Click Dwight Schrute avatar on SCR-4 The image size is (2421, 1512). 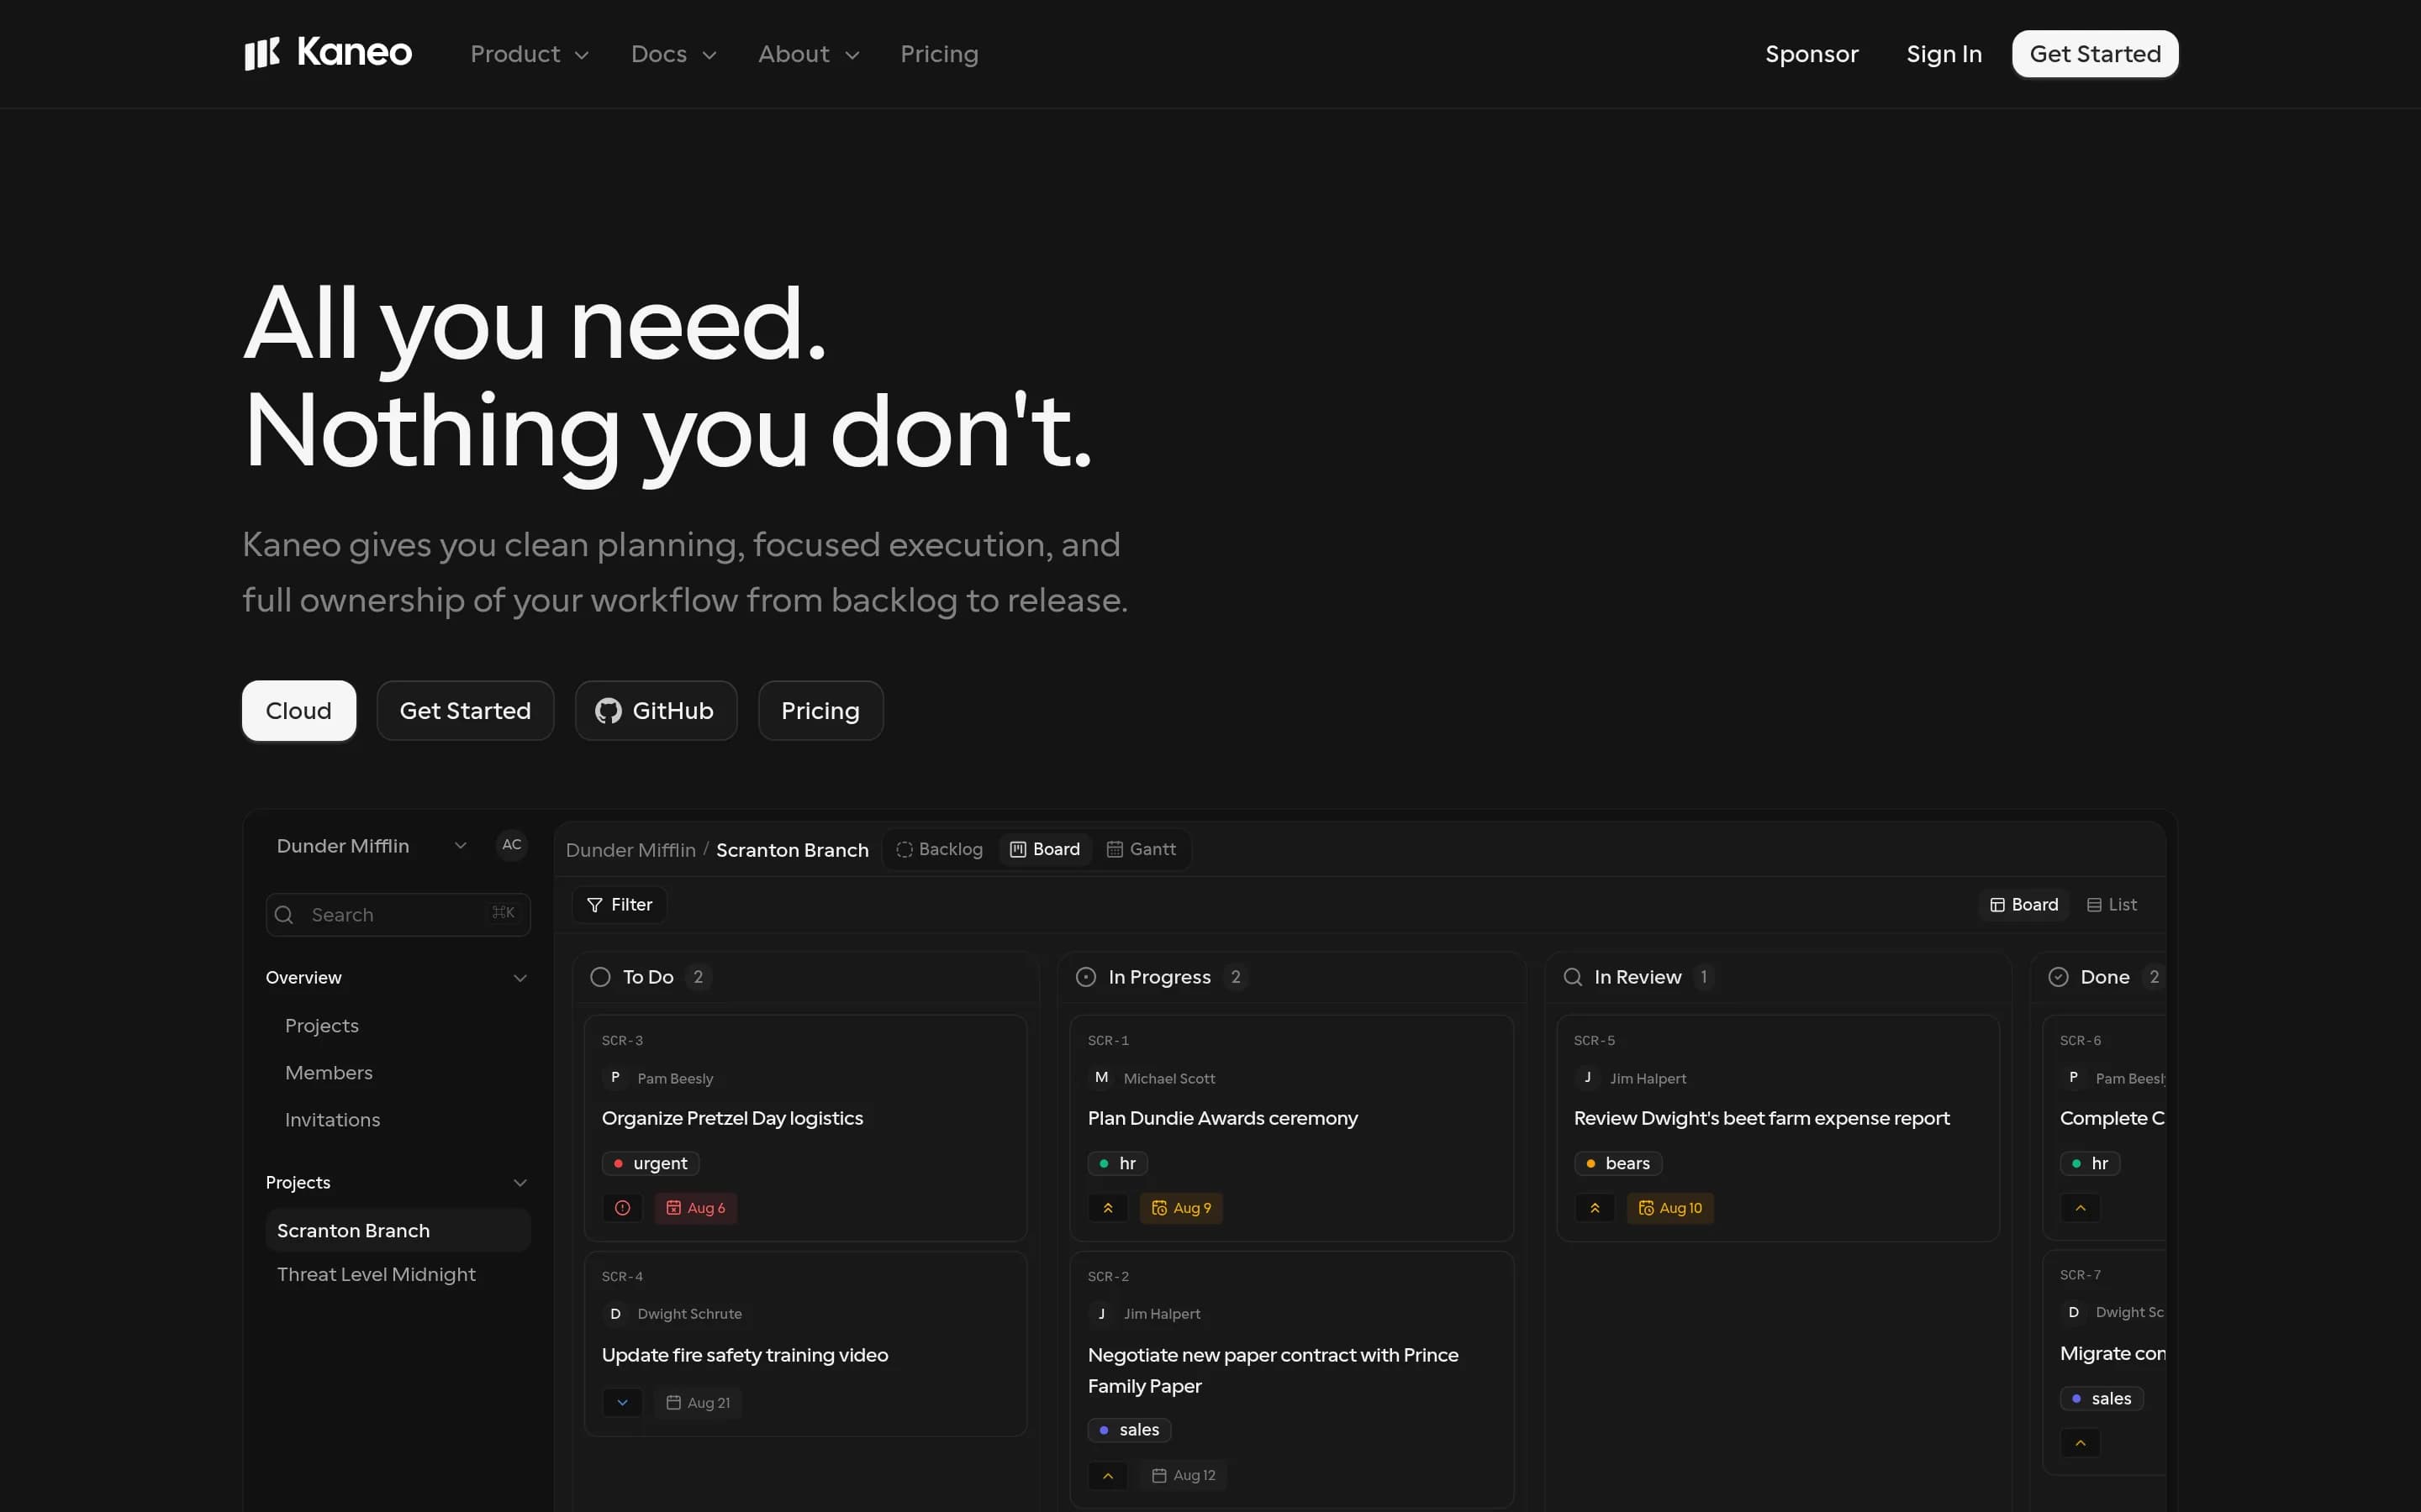pyautogui.click(x=615, y=1314)
